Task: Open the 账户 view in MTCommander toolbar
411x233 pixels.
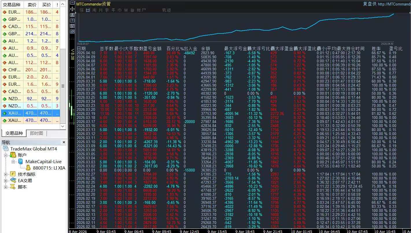Action: pos(141,10)
